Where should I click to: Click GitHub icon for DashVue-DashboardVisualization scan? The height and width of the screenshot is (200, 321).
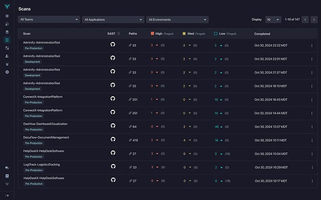point(113,126)
